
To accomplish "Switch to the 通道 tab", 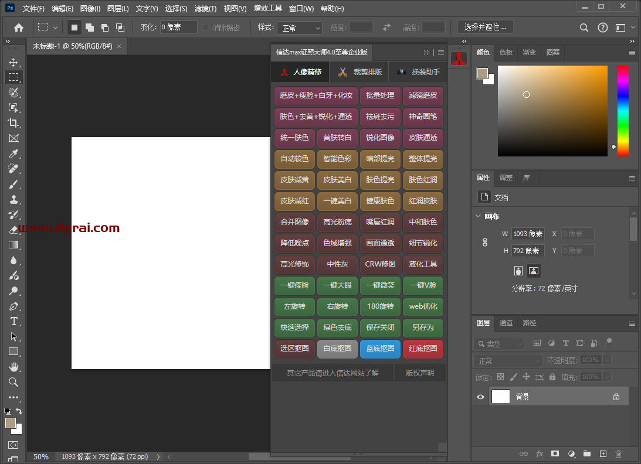I will click(506, 323).
